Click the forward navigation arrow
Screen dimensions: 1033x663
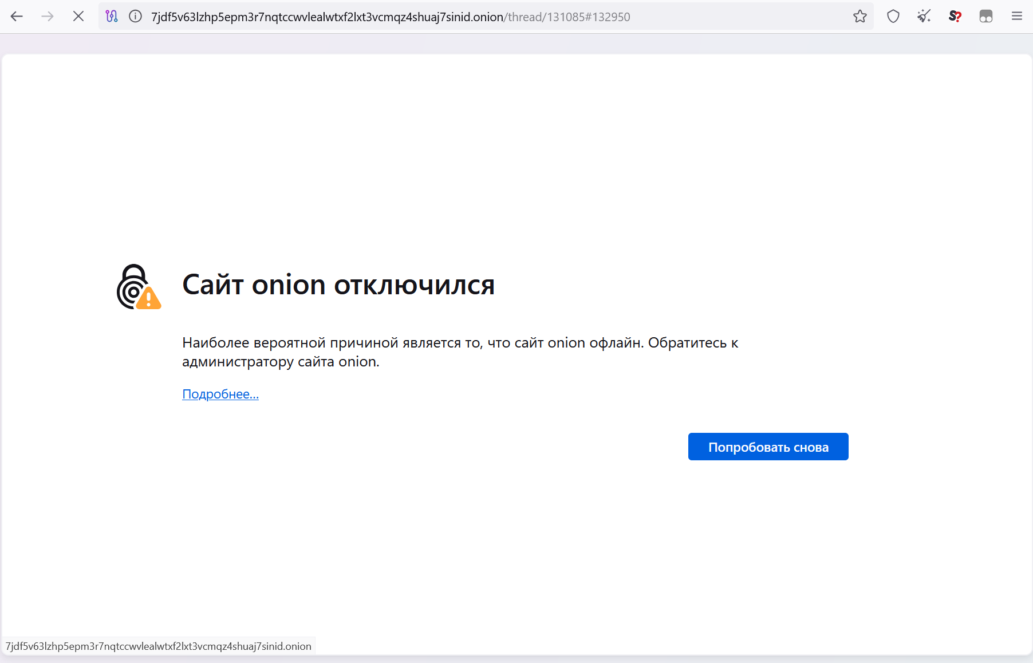(x=48, y=17)
